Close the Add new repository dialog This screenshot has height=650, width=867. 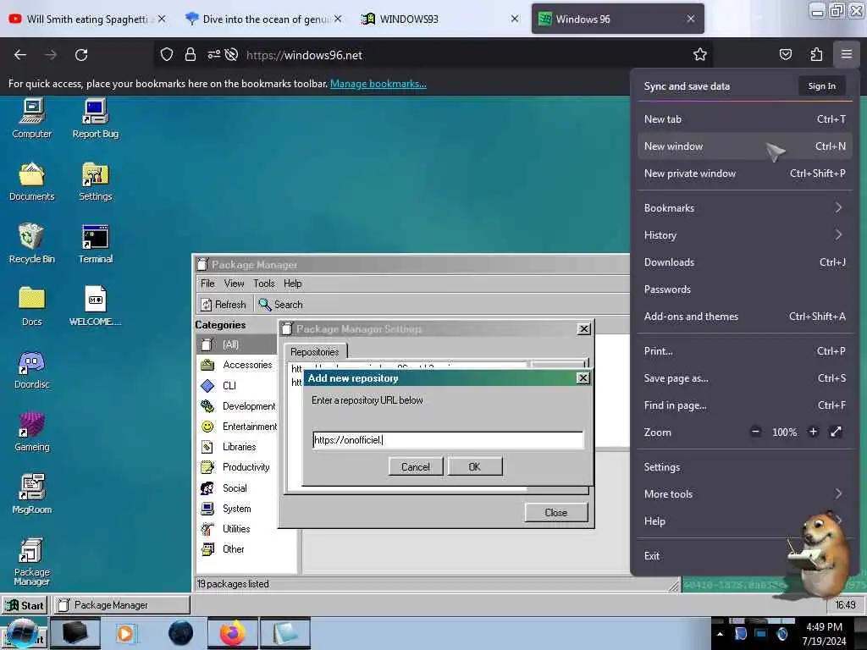(583, 378)
